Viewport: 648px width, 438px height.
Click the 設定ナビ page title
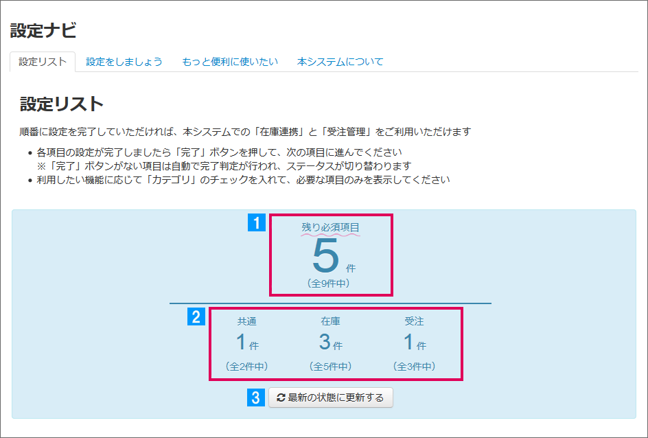[43, 31]
